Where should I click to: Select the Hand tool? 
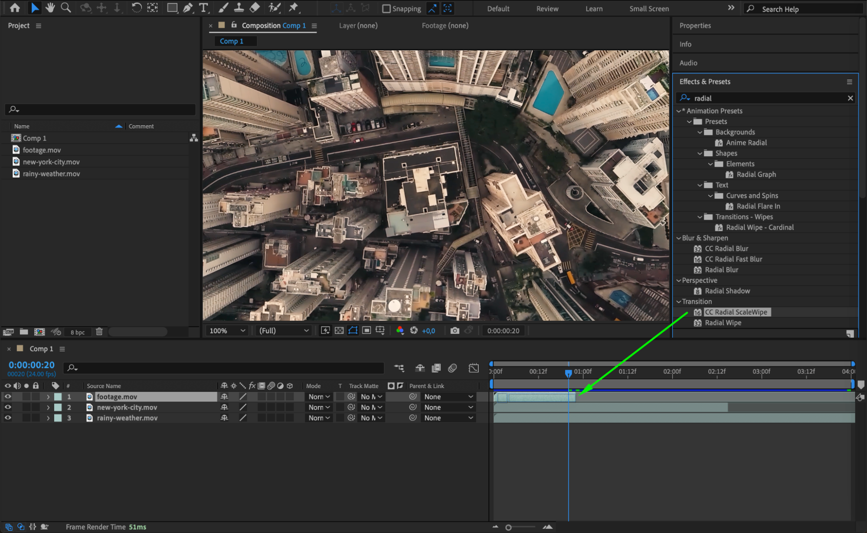click(50, 7)
